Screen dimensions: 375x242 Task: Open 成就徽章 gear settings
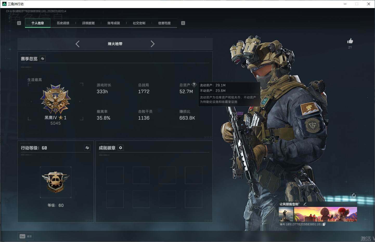tap(120, 148)
